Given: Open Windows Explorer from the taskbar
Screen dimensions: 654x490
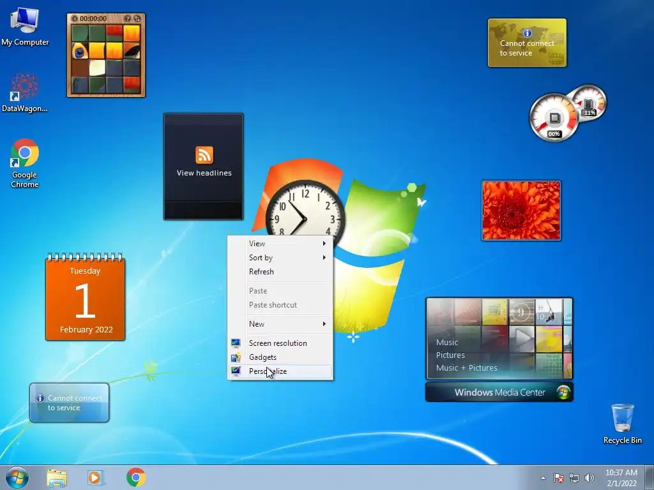Looking at the screenshot, I should coord(57,477).
